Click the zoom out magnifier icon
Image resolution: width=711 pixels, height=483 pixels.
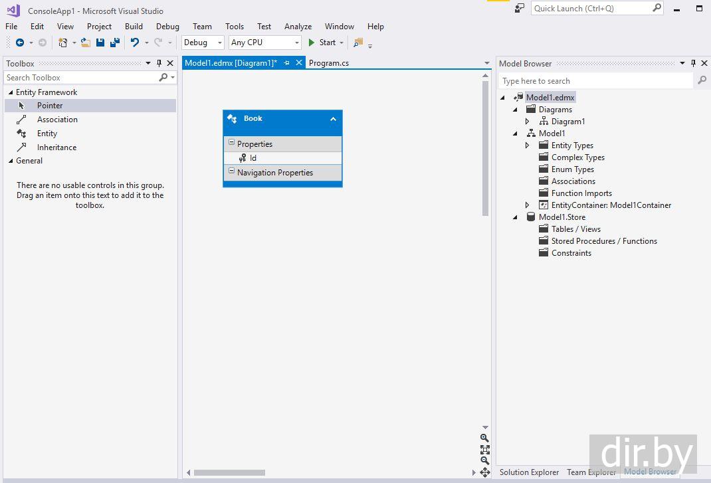(484, 460)
